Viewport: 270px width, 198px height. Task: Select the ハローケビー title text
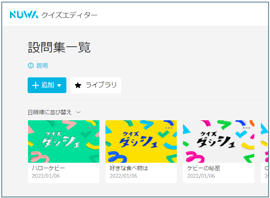click(x=48, y=168)
